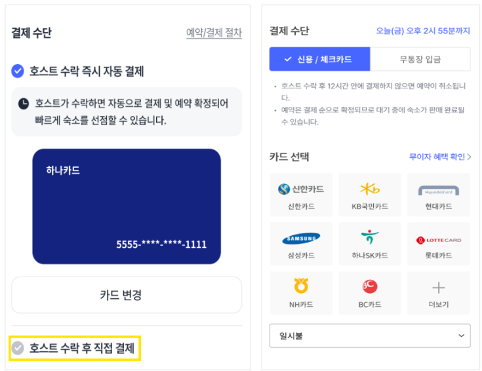Select the Samsung Card (삼성카드) logo

point(301,238)
